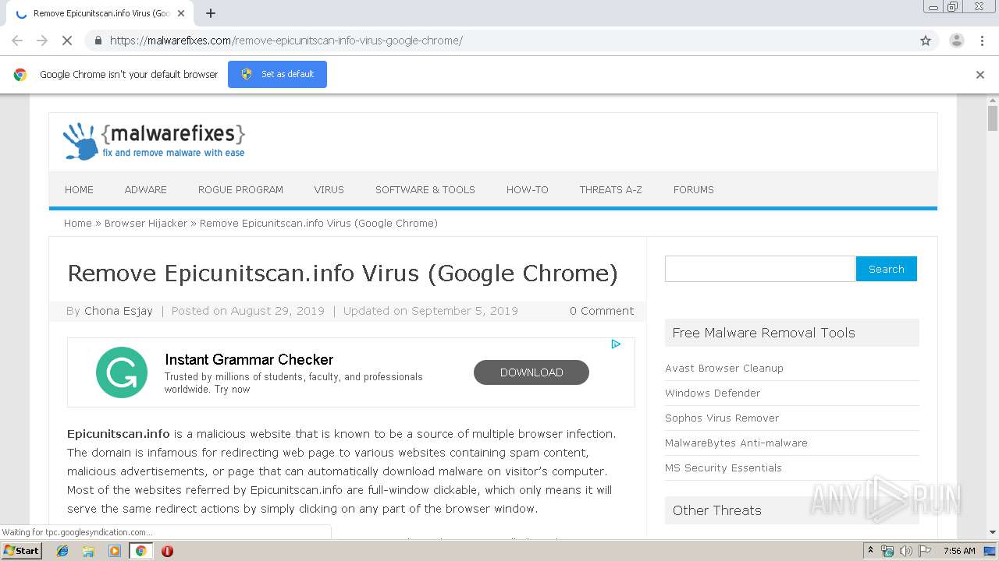Viewport: 999px width, 561px height.
Task: Bookmark this page with the star
Action: click(x=926, y=41)
